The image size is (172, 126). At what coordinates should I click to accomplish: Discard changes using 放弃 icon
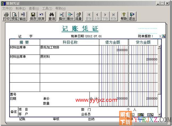click(x=41, y=16)
